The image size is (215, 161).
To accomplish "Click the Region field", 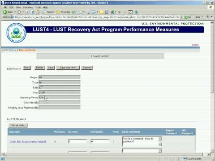I will click(x=60, y=77).
